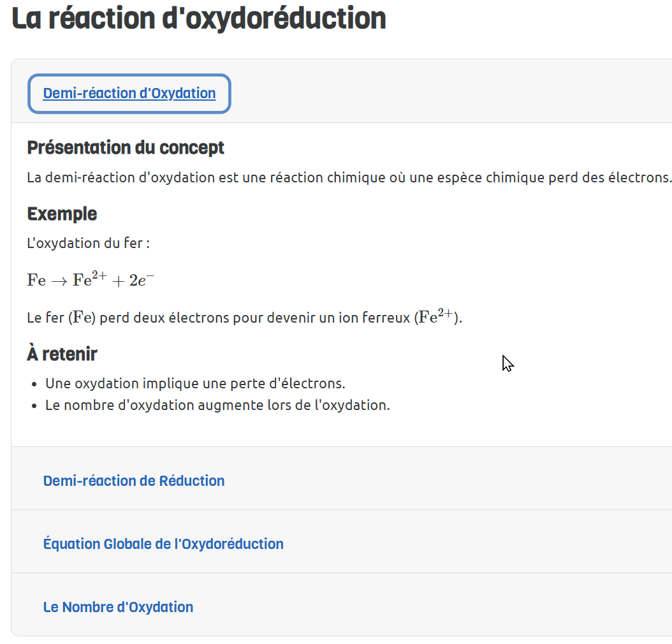Collapse the Demi-réaction d'Oxydation section

[x=129, y=94]
